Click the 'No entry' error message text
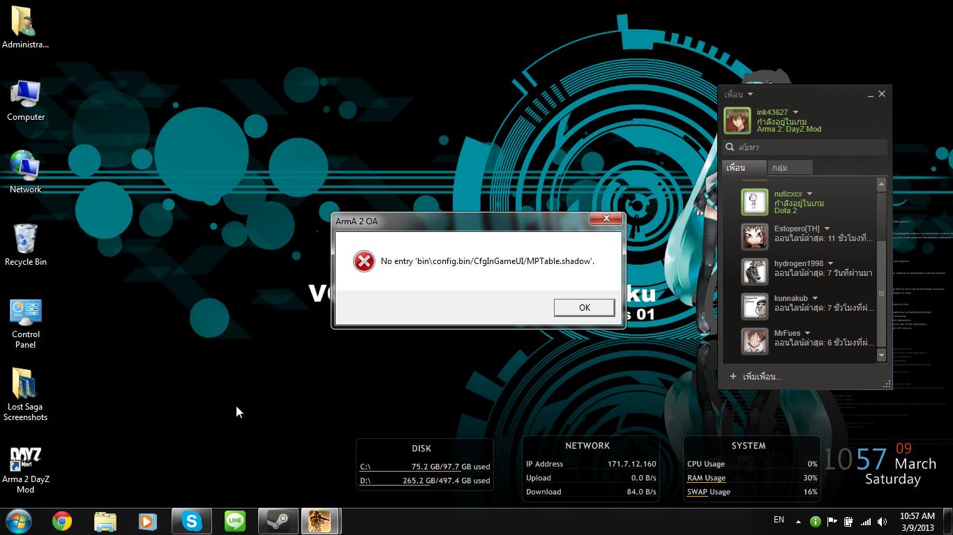Screen dimensions: 953x535 488,261
